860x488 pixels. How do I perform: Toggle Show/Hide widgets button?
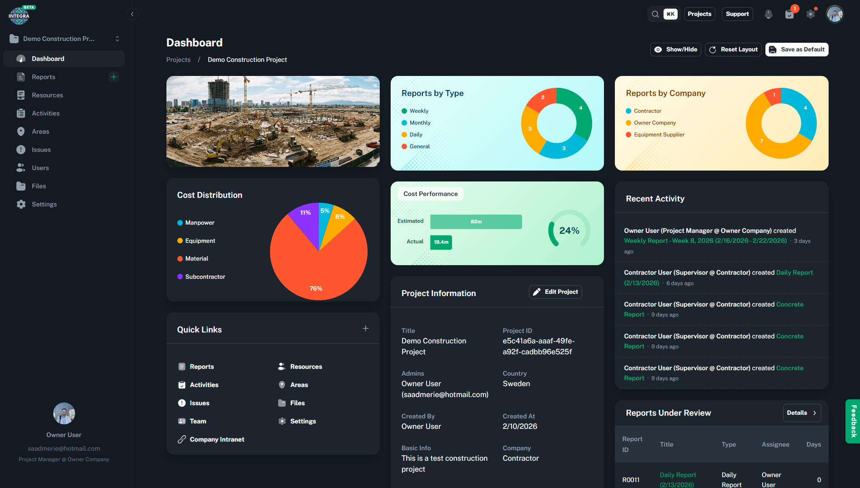coord(675,50)
